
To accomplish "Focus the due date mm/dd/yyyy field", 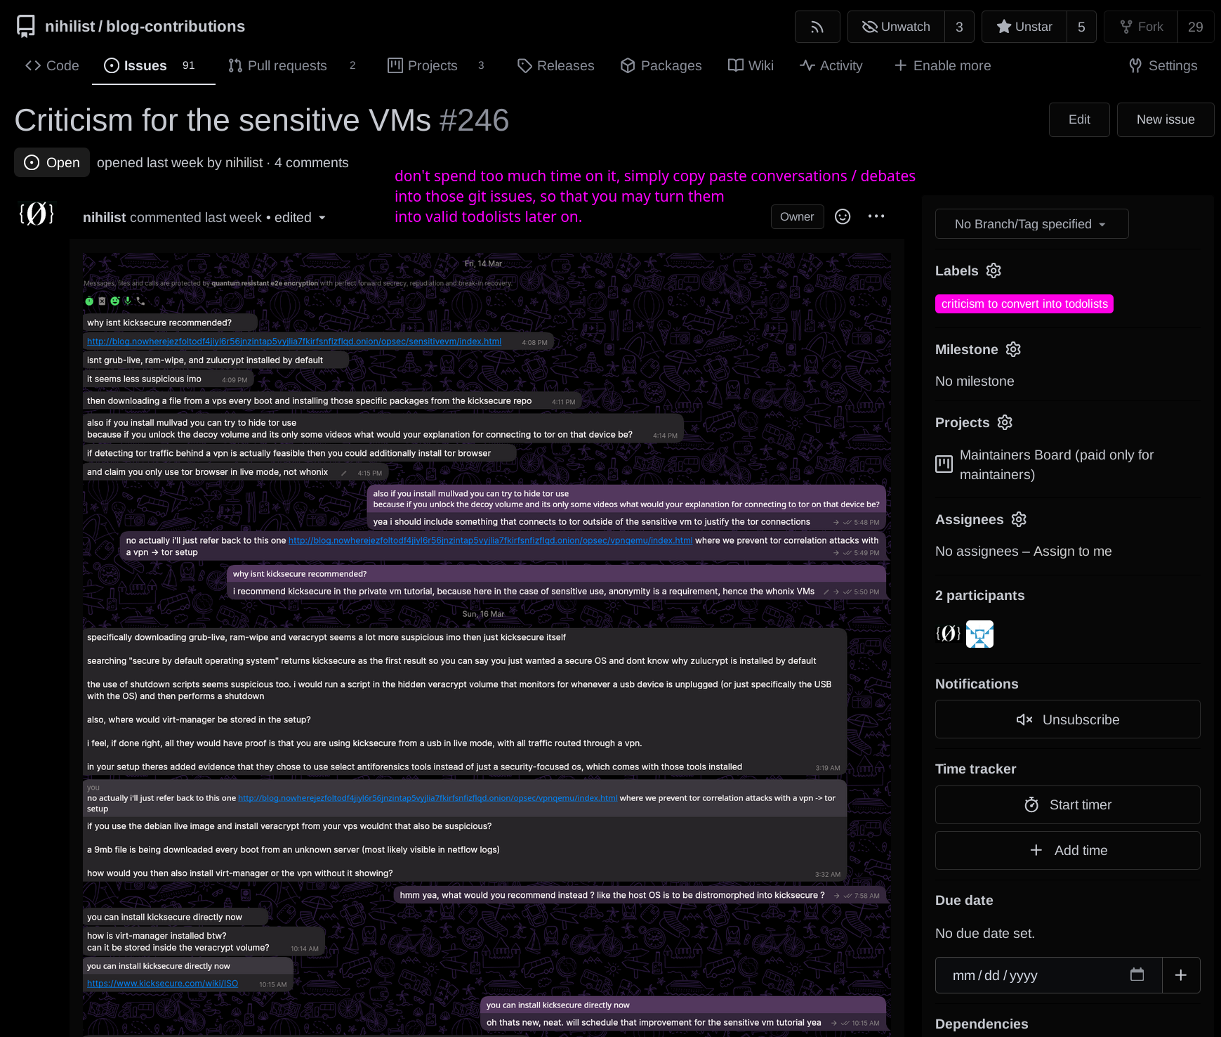I will 1048,975.
